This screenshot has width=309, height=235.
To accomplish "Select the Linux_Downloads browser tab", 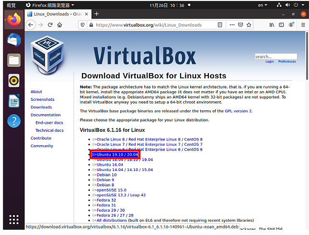I will click(58, 14).
